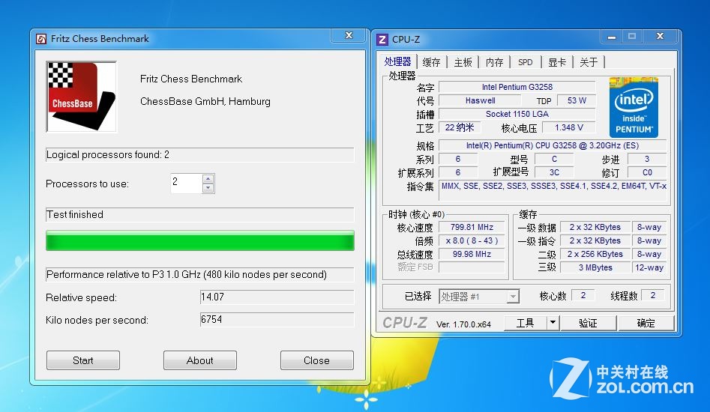Open the 内存 tab

click(x=495, y=62)
